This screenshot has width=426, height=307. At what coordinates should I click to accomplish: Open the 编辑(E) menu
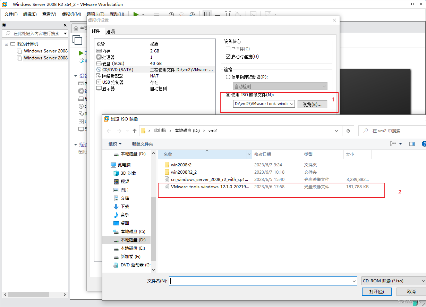pyautogui.click(x=30, y=14)
